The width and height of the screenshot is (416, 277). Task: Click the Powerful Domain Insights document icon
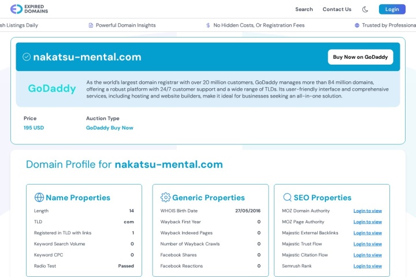click(91, 25)
